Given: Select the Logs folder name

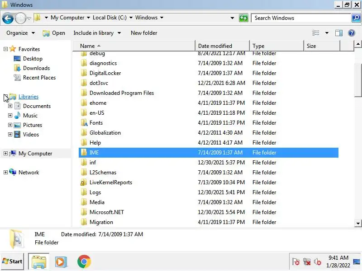Looking at the screenshot, I should 95,192.
